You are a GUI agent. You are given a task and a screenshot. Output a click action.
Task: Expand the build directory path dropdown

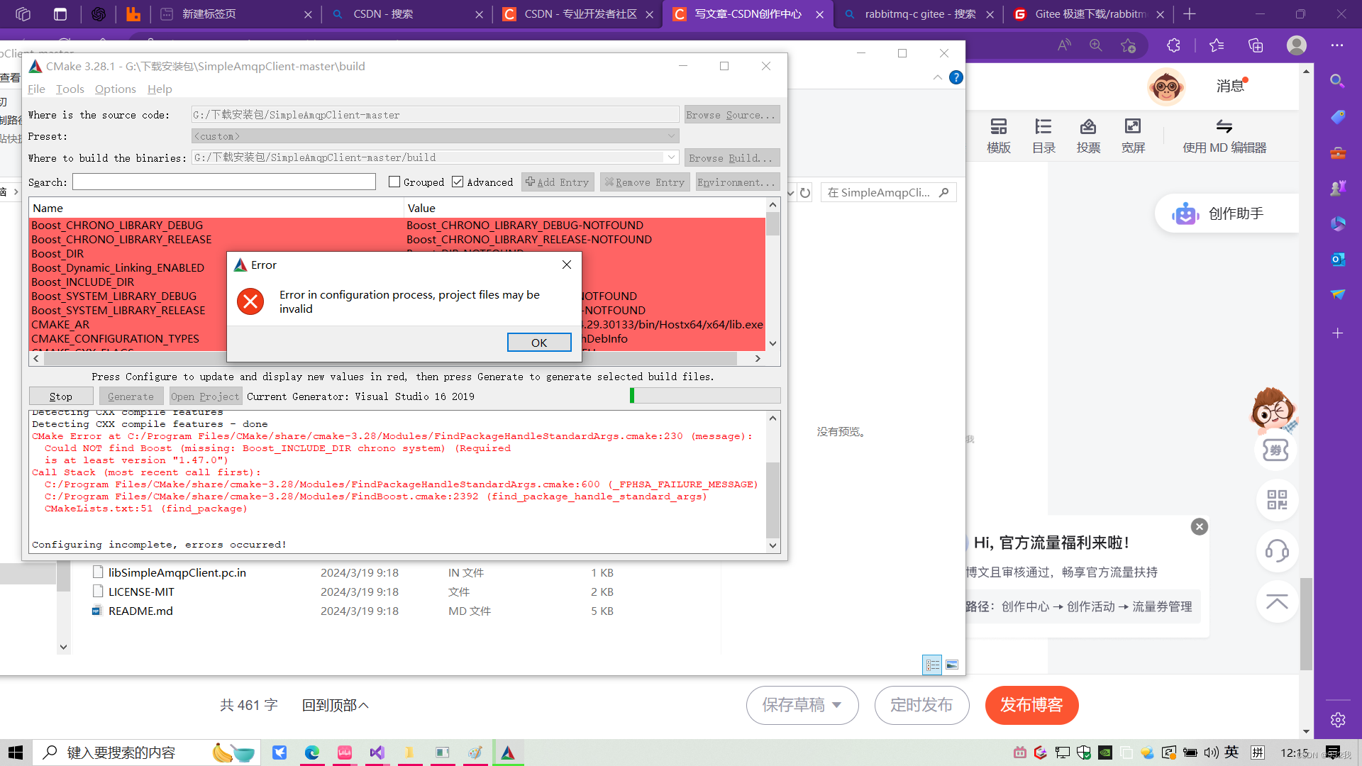pos(671,157)
